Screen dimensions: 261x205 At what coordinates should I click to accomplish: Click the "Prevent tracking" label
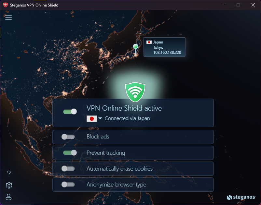tap(106, 152)
